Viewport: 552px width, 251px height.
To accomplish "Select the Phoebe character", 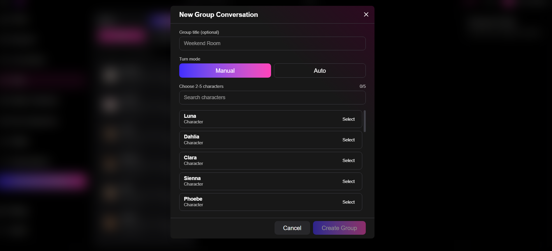I will pos(348,202).
